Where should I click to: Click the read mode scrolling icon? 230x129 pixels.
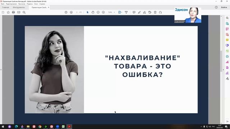126,13
